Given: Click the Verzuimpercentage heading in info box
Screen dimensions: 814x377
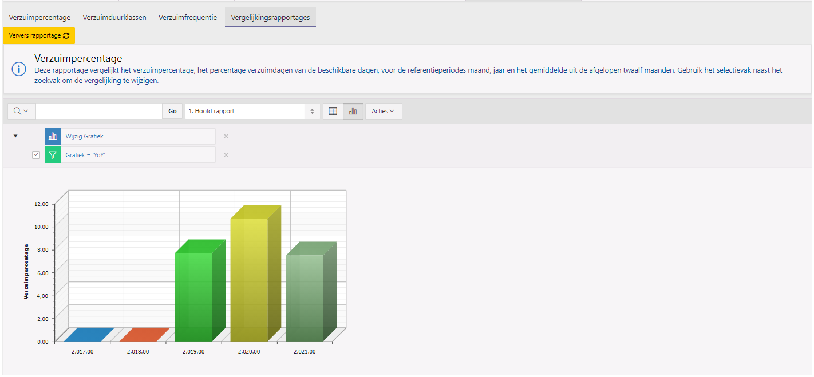Looking at the screenshot, I should coord(78,58).
